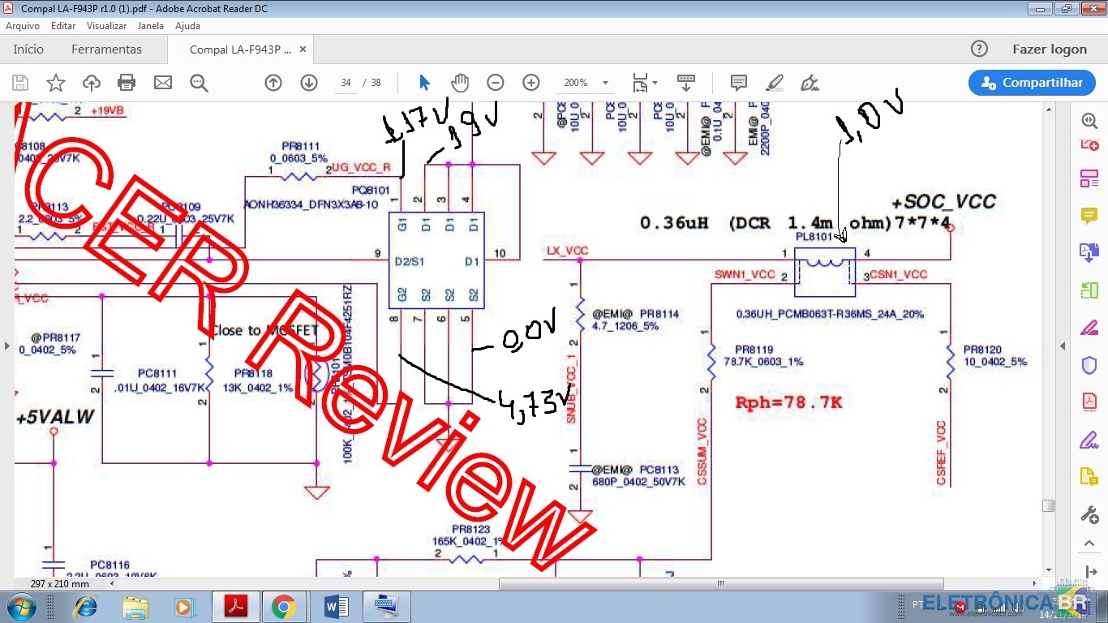Activate the Hand pan tool
The height and width of the screenshot is (623, 1108).
pyautogui.click(x=460, y=83)
